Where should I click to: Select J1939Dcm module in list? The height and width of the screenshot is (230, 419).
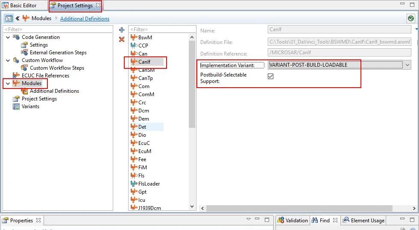149,208
